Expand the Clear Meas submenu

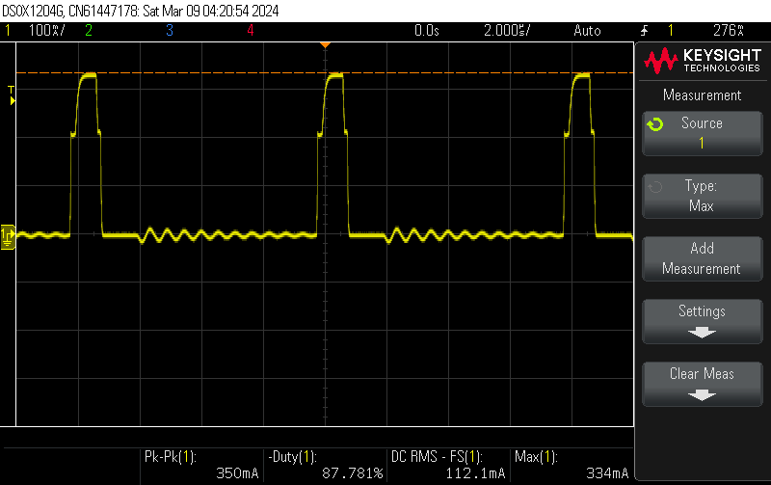click(703, 384)
